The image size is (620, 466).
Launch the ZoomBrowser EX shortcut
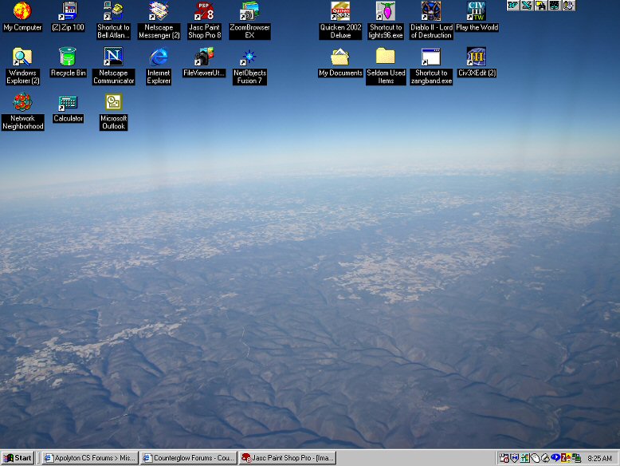tap(249, 11)
